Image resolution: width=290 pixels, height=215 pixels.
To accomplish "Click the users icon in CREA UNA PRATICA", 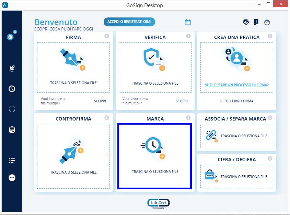I will point(237,59).
